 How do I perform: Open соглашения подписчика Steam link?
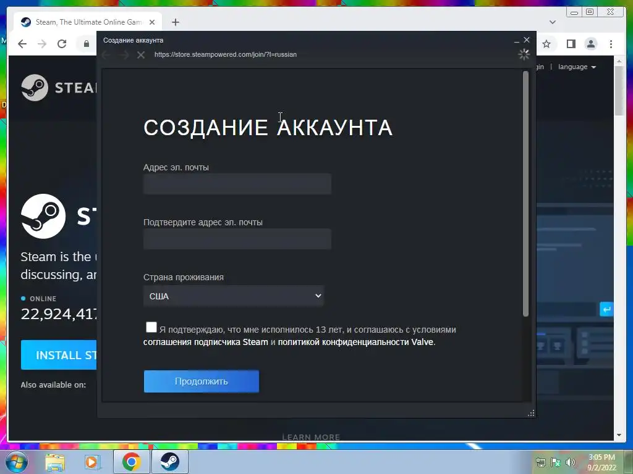click(x=205, y=342)
